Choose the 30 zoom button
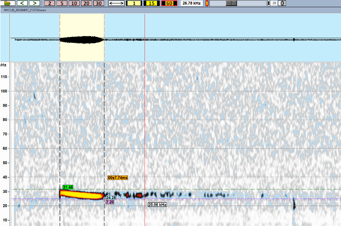 click(99, 3)
